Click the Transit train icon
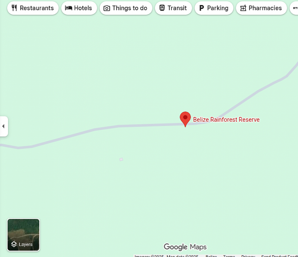The width and height of the screenshot is (298, 257). 162,8
